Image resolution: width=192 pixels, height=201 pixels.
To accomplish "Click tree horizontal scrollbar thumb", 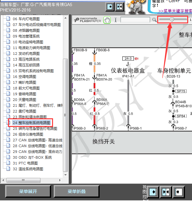I will click(x=23, y=180).
